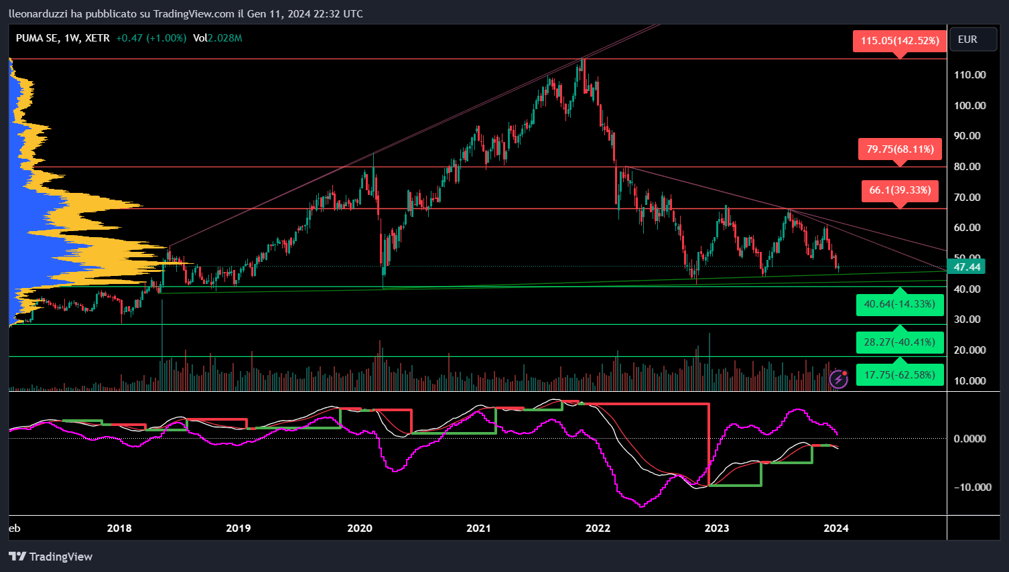Click the 2018 label on time axis

[x=119, y=528]
